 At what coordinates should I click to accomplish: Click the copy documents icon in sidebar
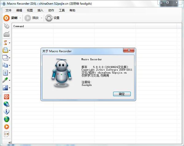click(x=5, y=65)
